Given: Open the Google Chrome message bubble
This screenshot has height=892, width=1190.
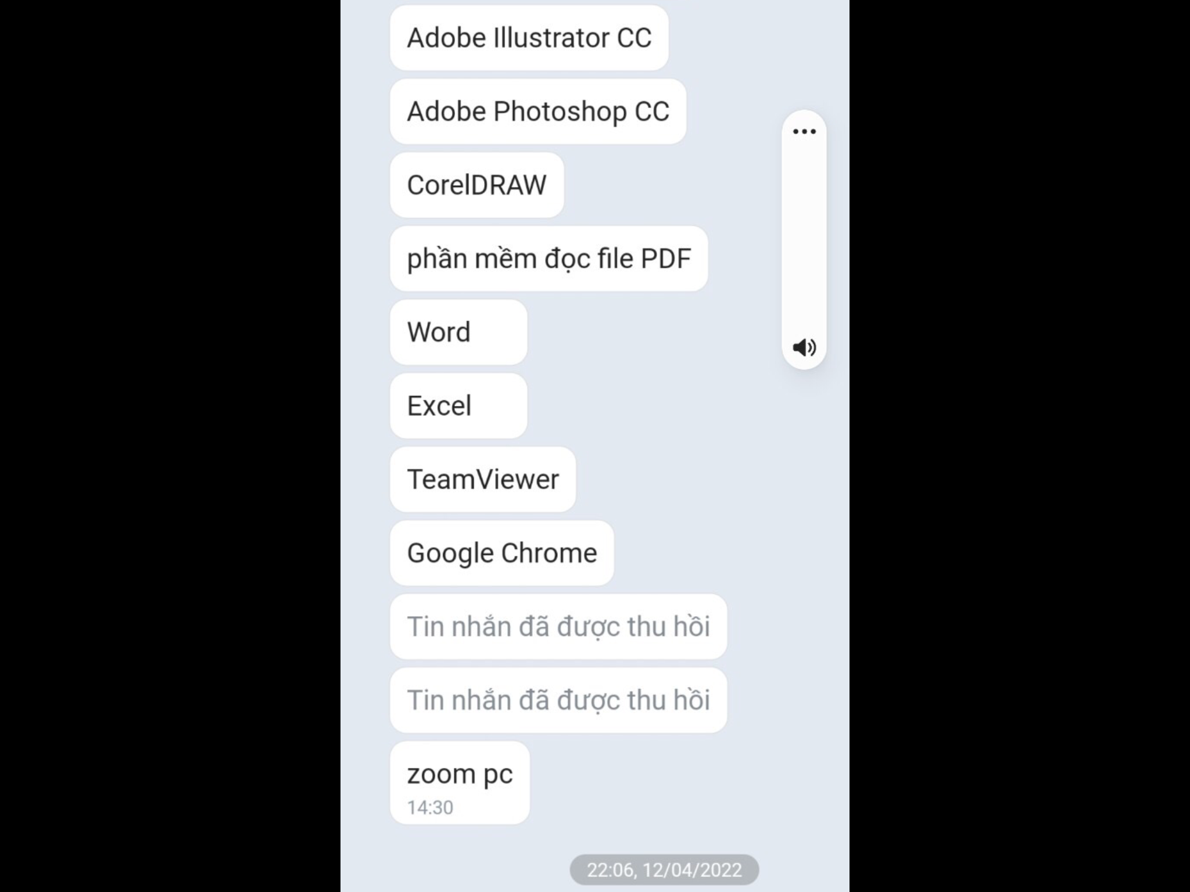Looking at the screenshot, I should point(501,553).
